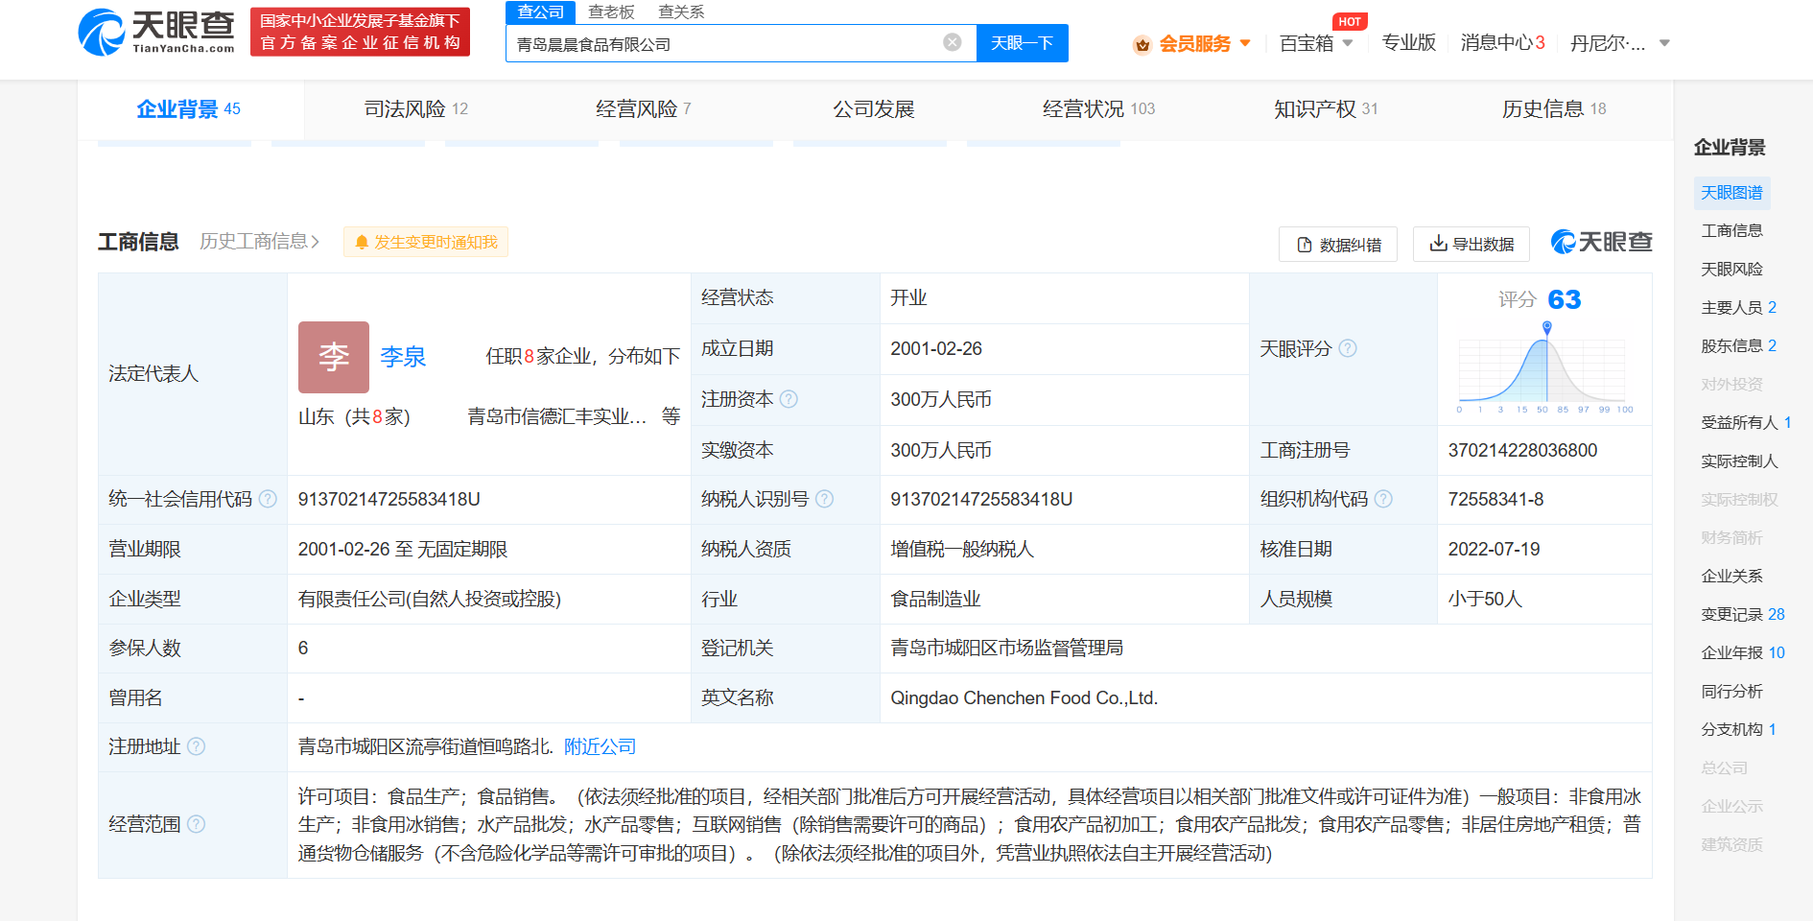Viewport: 1813px width, 921px height.
Task: Jump to 天眼风险 in sidebar
Action: pyautogui.click(x=1731, y=270)
